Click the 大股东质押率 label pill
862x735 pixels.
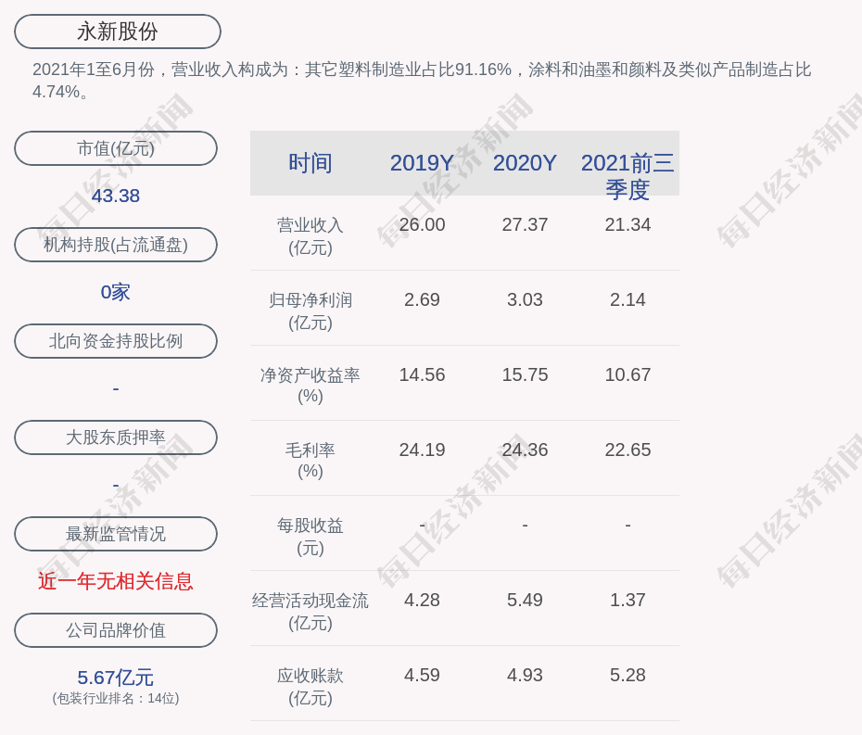click(x=116, y=437)
